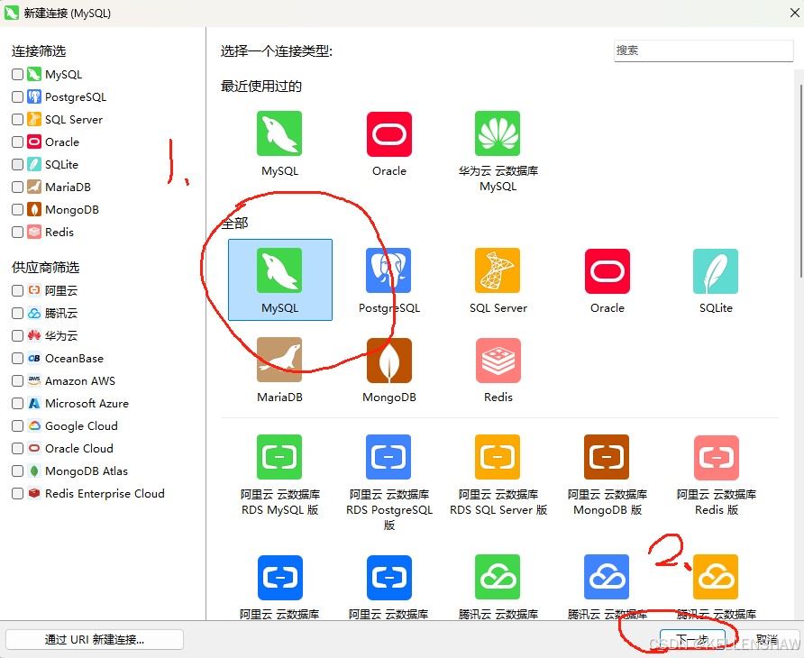Viewport: 804px width, 658px height.
Task: Click the 搜索 search input field
Action: click(703, 50)
